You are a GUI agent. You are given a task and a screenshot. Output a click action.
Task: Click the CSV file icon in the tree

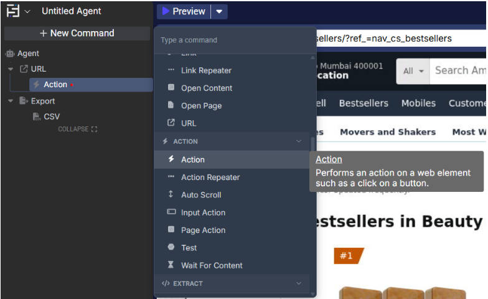(36, 116)
